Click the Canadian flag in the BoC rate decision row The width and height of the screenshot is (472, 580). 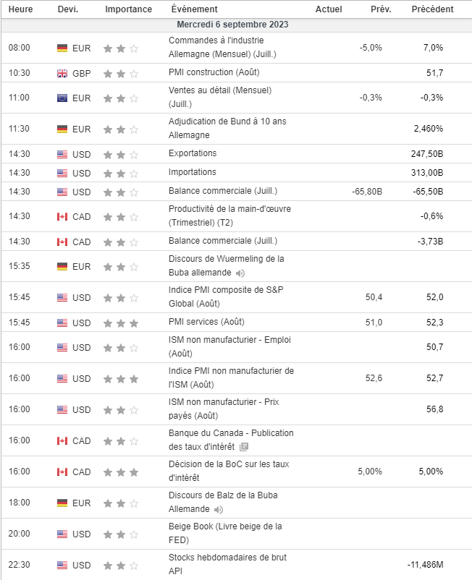point(62,472)
